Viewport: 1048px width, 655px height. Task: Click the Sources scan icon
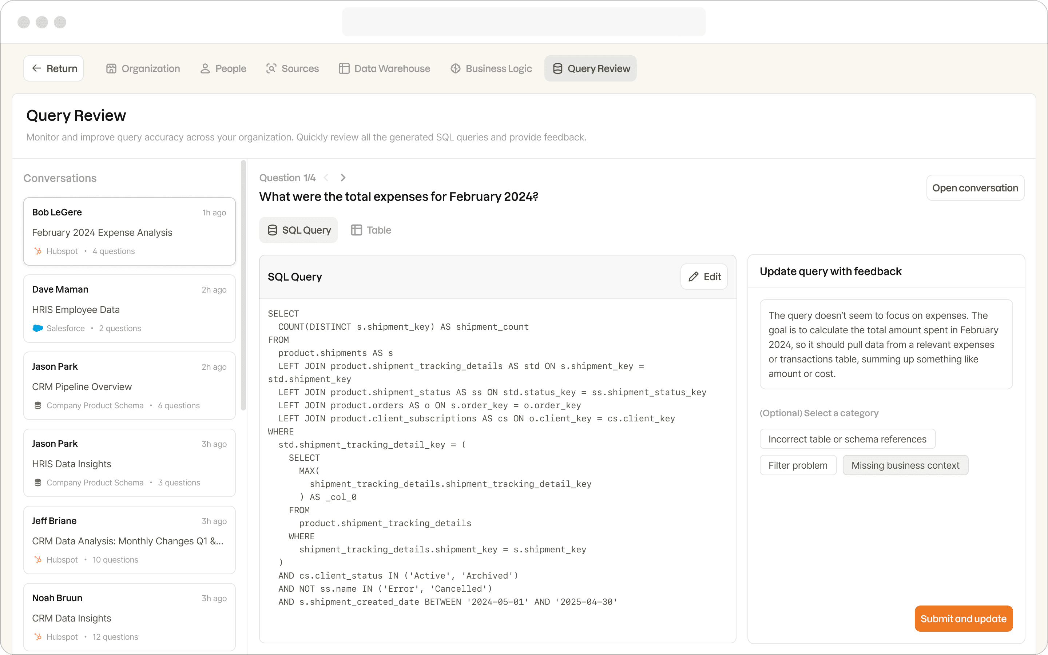271,68
